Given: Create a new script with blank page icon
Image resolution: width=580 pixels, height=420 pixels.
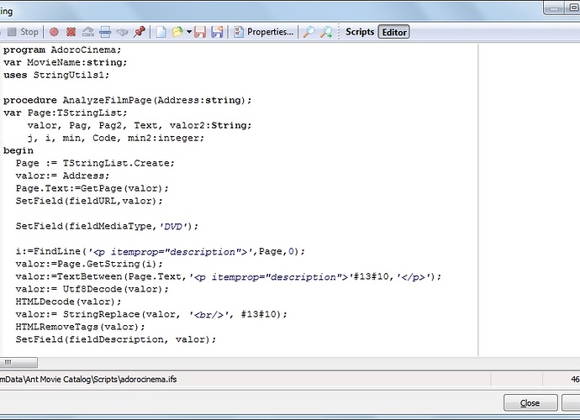Looking at the screenshot, I should click(x=161, y=32).
